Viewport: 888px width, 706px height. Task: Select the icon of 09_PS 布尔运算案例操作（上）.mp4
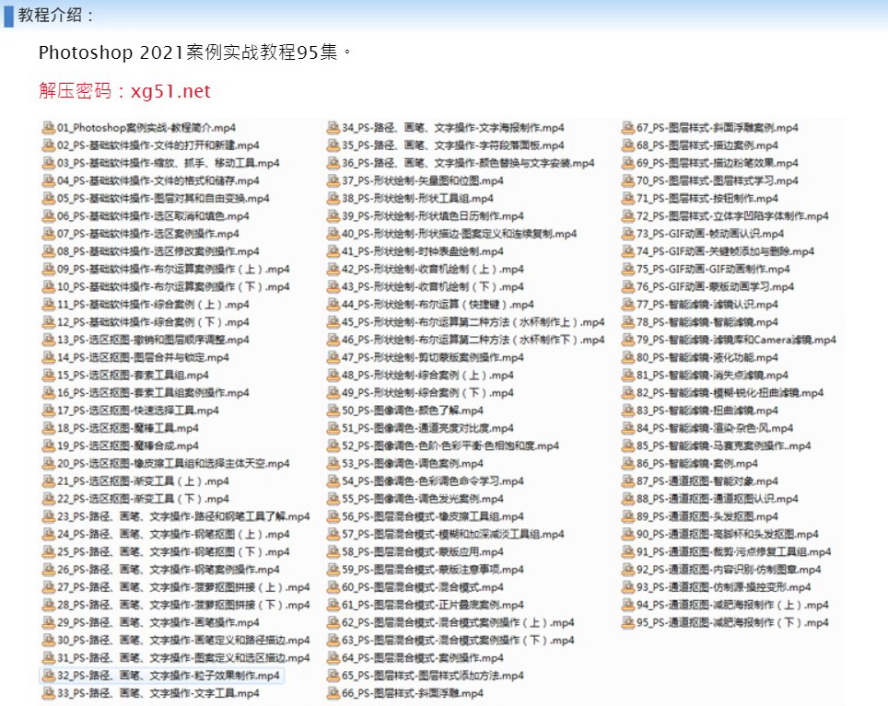49,269
